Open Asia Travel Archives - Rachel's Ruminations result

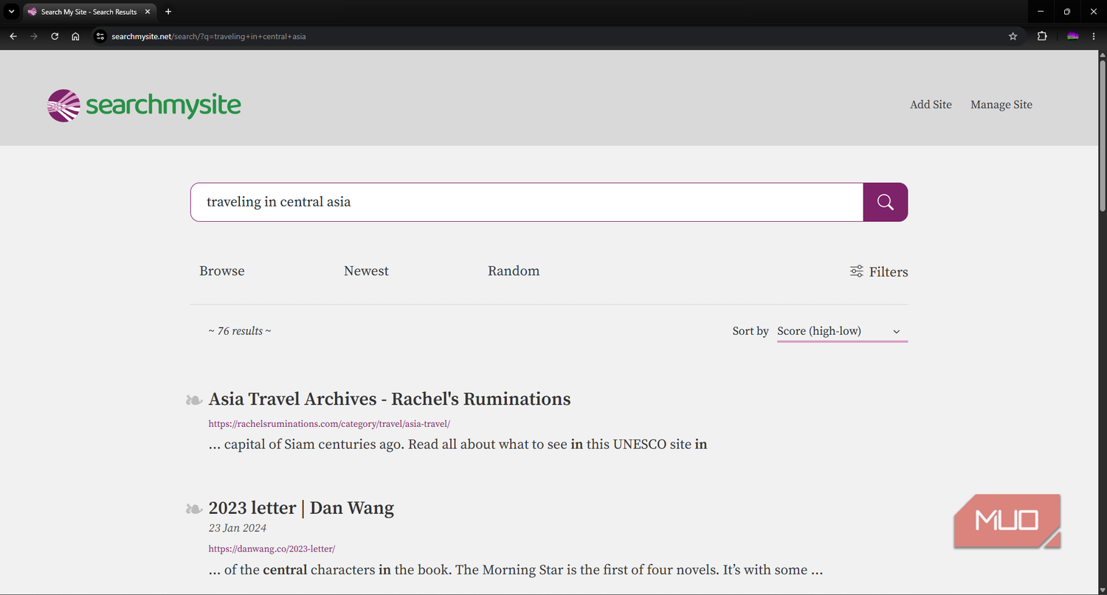pos(390,399)
